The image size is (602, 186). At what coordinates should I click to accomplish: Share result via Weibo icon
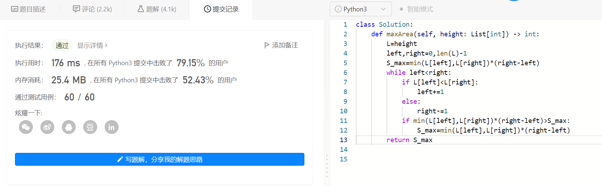(47, 127)
